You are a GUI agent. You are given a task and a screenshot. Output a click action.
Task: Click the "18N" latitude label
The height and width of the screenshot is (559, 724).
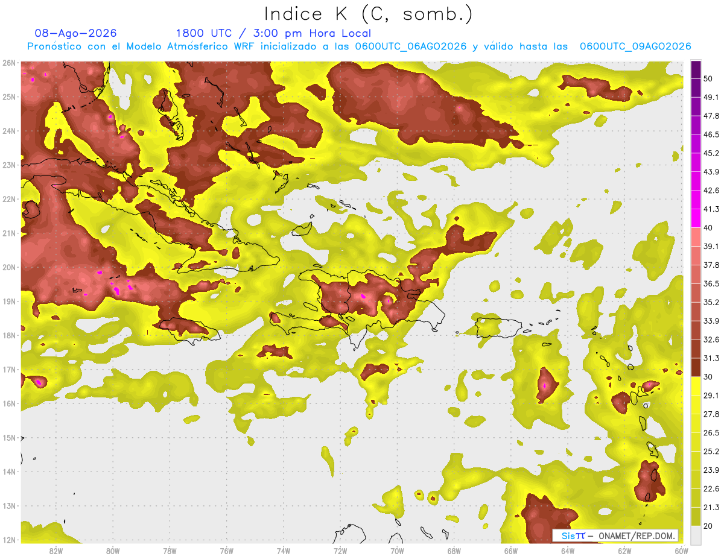coord(9,335)
